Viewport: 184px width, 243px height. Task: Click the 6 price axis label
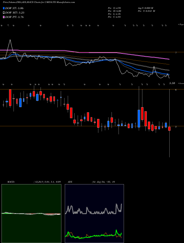pos(176,90)
